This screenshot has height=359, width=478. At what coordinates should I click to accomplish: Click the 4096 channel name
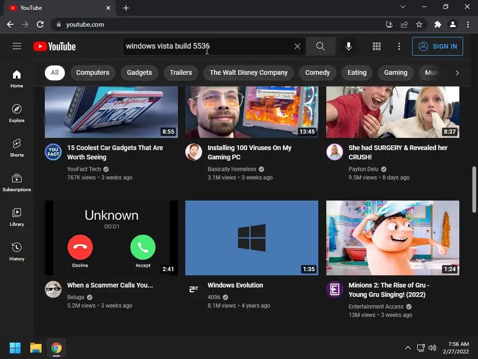[x=214, y=297]
